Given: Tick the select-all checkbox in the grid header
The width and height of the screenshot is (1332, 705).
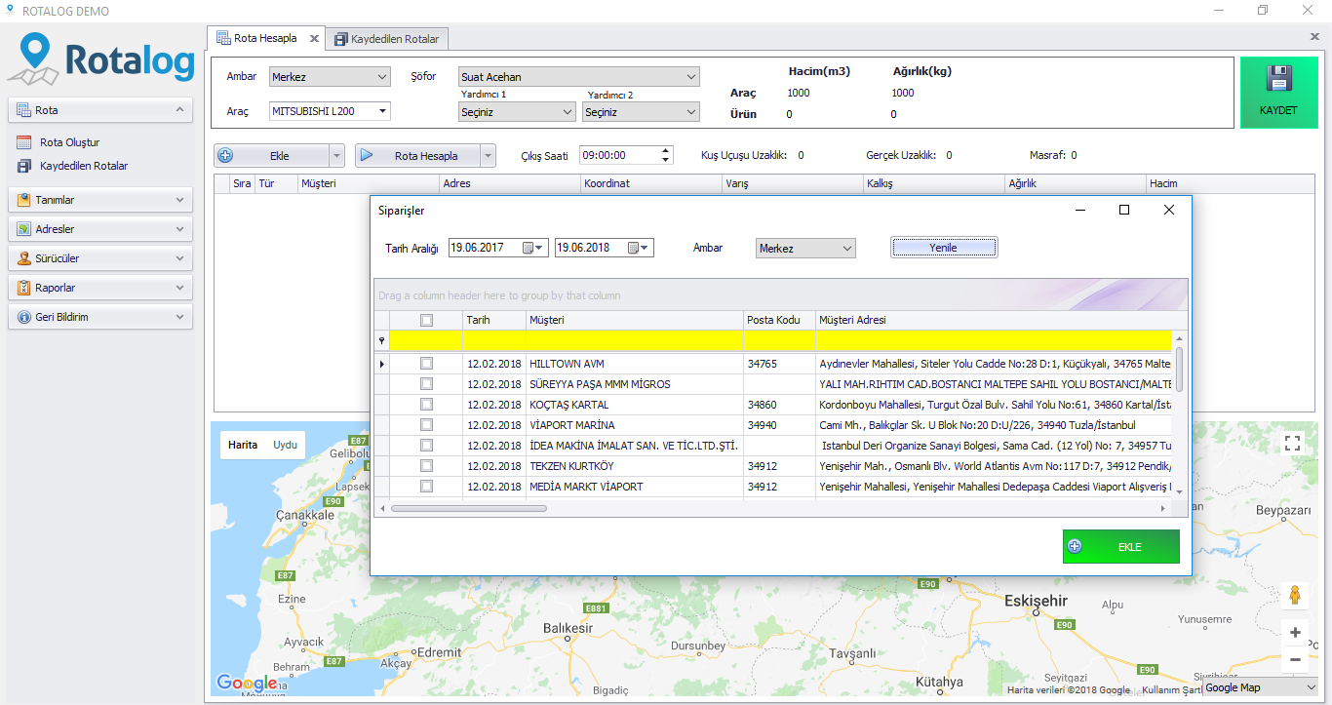Looking at the screenshot, I should (x=426, y=320).
